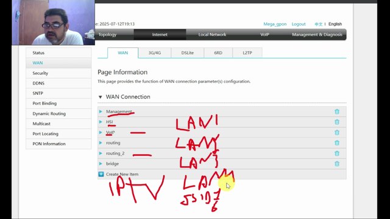
Task: Click the 'Page Information' heading
Action: pos(122,72)
